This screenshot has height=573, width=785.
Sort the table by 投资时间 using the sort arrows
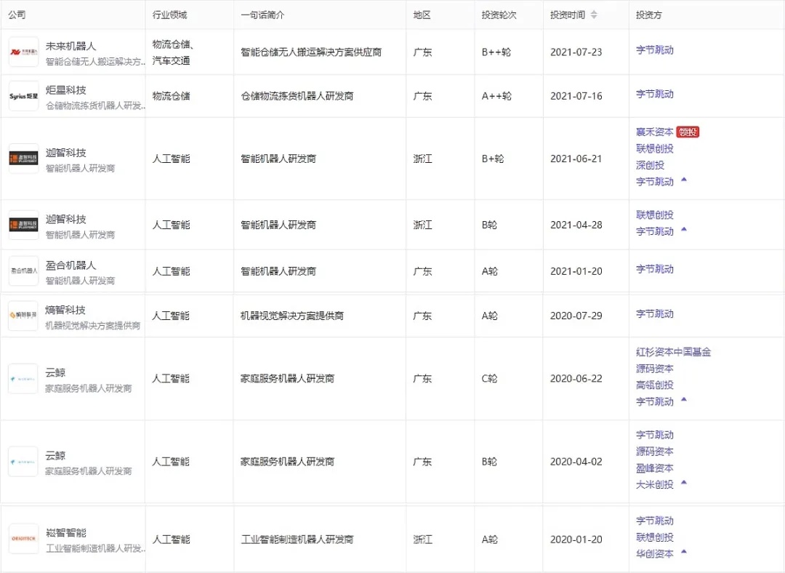[594, 15]
